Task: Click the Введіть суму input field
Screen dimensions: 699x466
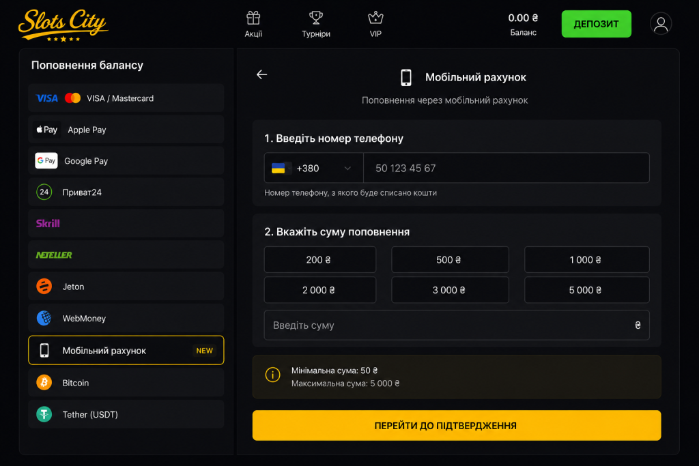Action: click(457, 325)
